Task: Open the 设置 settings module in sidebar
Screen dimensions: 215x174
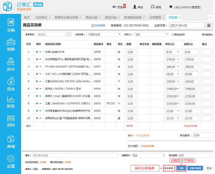Action: 11,161
